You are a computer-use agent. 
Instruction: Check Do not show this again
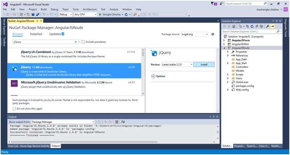click(x=14, y=109)
